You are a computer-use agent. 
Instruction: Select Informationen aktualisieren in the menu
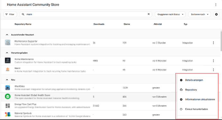coord(197,99)
